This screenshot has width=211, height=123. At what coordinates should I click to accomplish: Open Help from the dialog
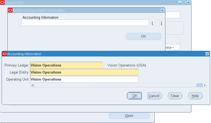(195, 96)
